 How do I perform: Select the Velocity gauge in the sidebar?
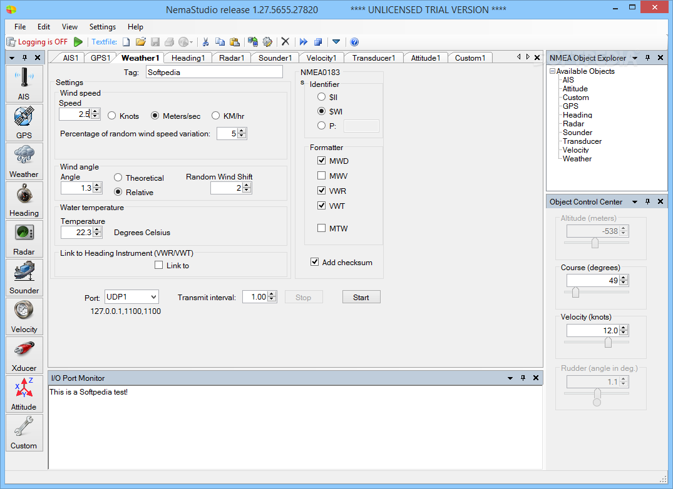(x=24, y=316)
